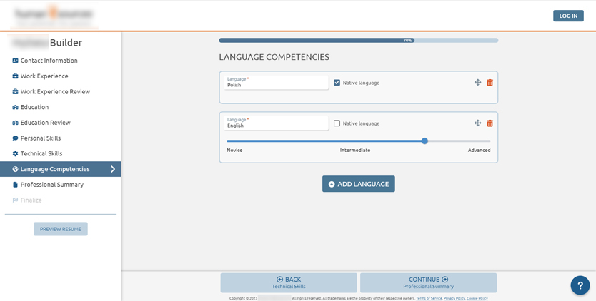Click the Log In button
Image resolution: width=596 pixels, height=301 pixels.
(568, 16)
